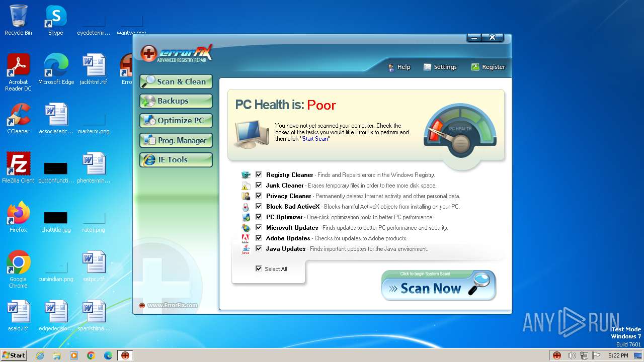Select the jackhtml.rtf file

[x=94, y=69]
